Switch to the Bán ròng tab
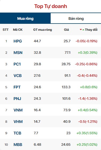This screenshot has height=150, width=101. [76, 18]
